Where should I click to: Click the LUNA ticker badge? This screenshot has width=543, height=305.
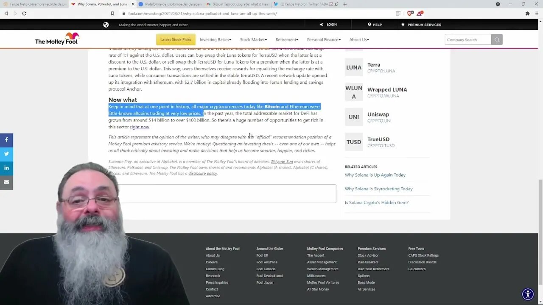(354, 67)
